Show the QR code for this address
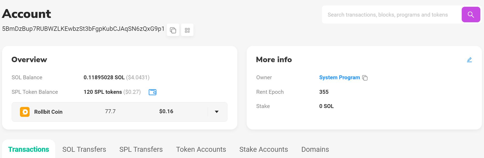This screenshot has height=158, width=484. [x=187, y=30]
